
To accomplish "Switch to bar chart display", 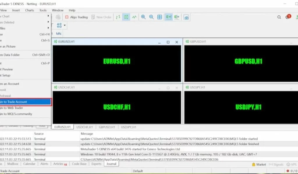I will point(118,17).
